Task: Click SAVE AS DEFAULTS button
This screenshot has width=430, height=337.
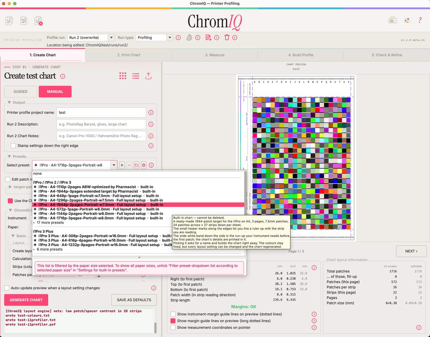Action: [x=134, y=300]
